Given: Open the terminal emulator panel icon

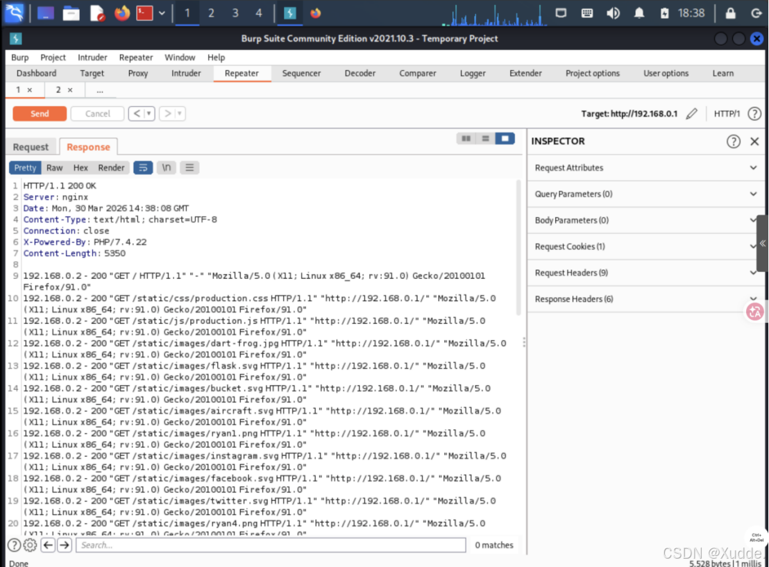Looking at the screenshot, I should coord(144,13).
